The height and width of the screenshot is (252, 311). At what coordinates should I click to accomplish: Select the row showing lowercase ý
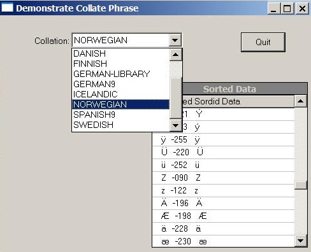238,127
